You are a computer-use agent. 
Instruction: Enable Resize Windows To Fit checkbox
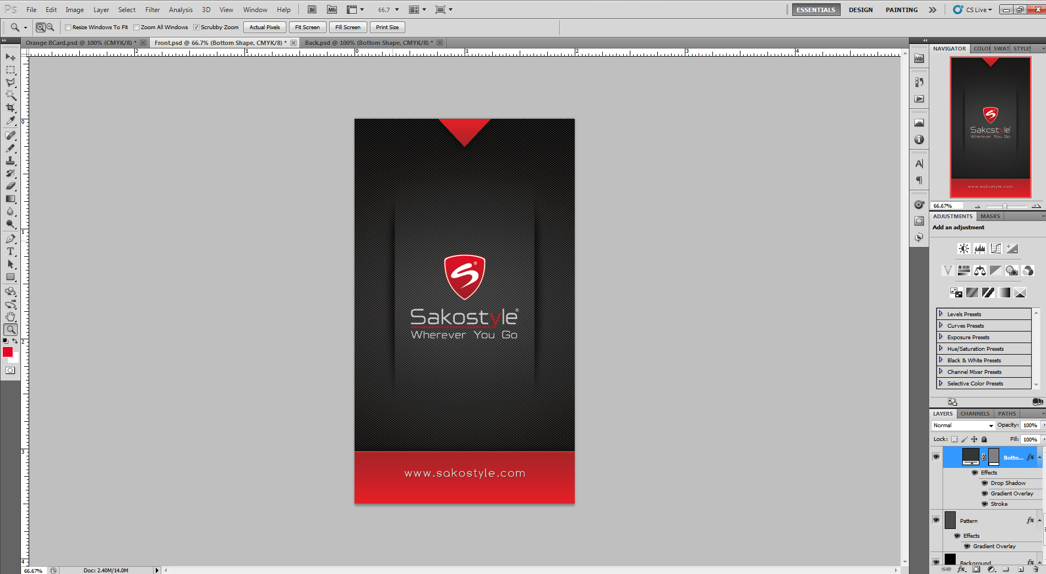point(68,27)
